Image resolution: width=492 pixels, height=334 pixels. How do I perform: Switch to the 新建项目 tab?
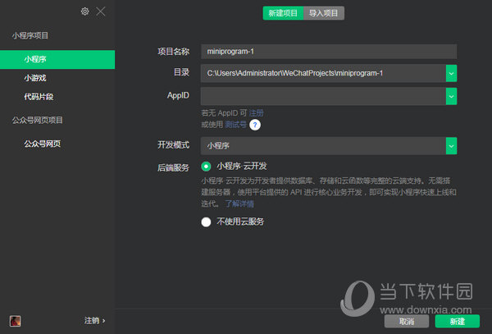coord(283,13)
